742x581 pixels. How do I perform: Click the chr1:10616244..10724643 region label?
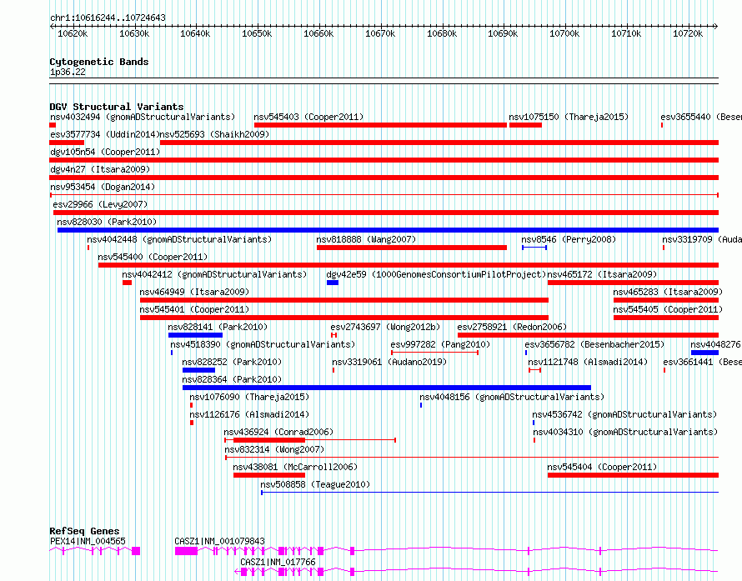click(x=108, y=18)
